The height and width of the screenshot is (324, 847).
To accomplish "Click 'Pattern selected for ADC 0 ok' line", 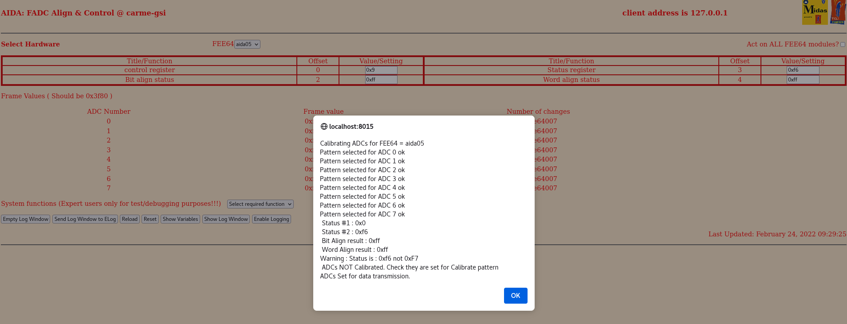I will [x=362, y=152].
